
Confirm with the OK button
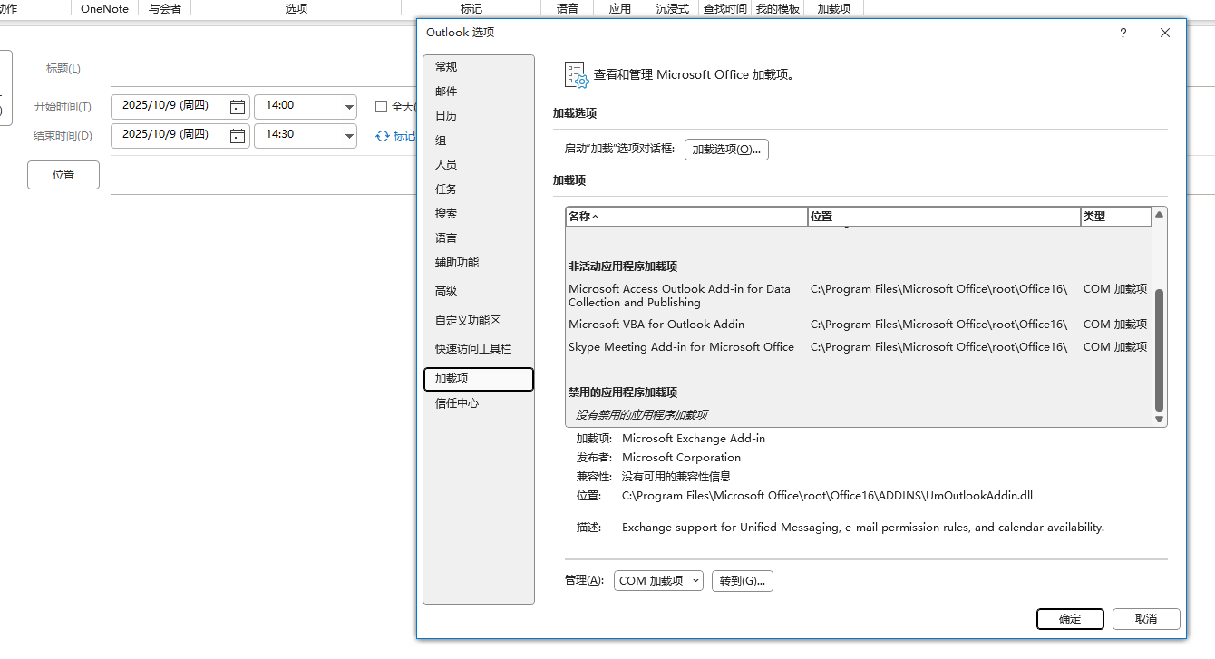coord(1070,619)
